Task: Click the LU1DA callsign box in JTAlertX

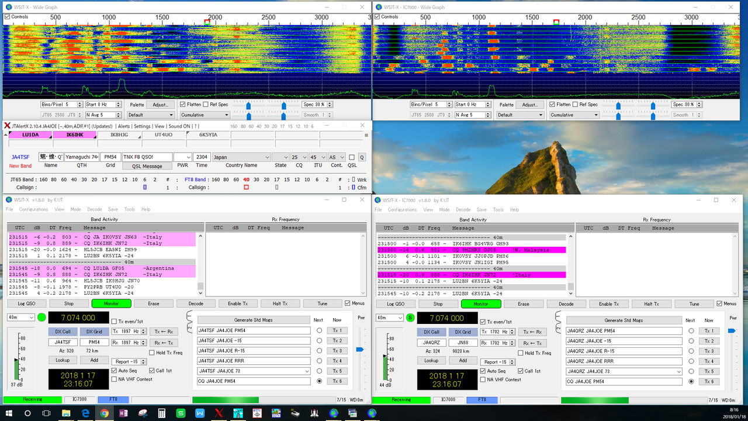Action: coord(30,134)
